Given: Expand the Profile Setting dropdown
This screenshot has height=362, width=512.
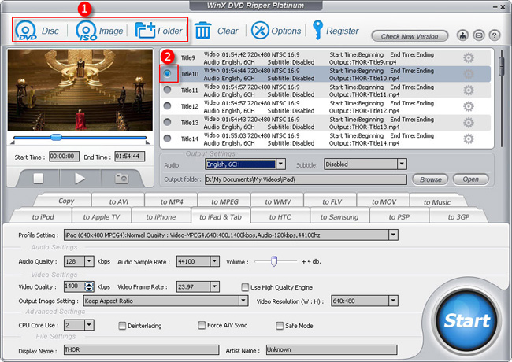Looking at the screenshot, I should click(393, 235).
